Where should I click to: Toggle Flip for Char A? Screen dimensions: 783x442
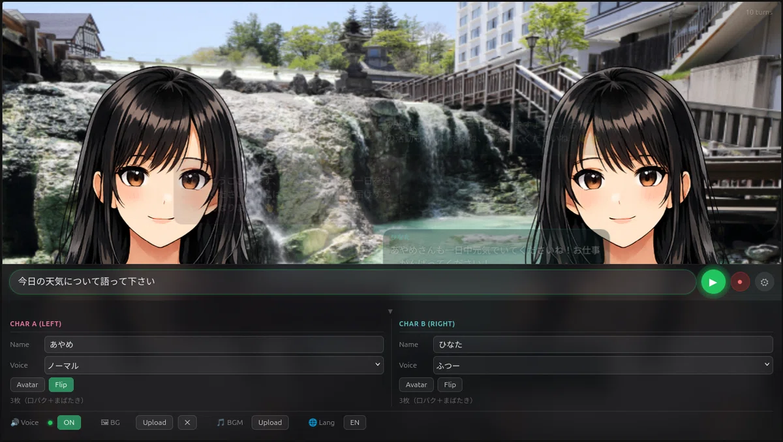[61, 385]
